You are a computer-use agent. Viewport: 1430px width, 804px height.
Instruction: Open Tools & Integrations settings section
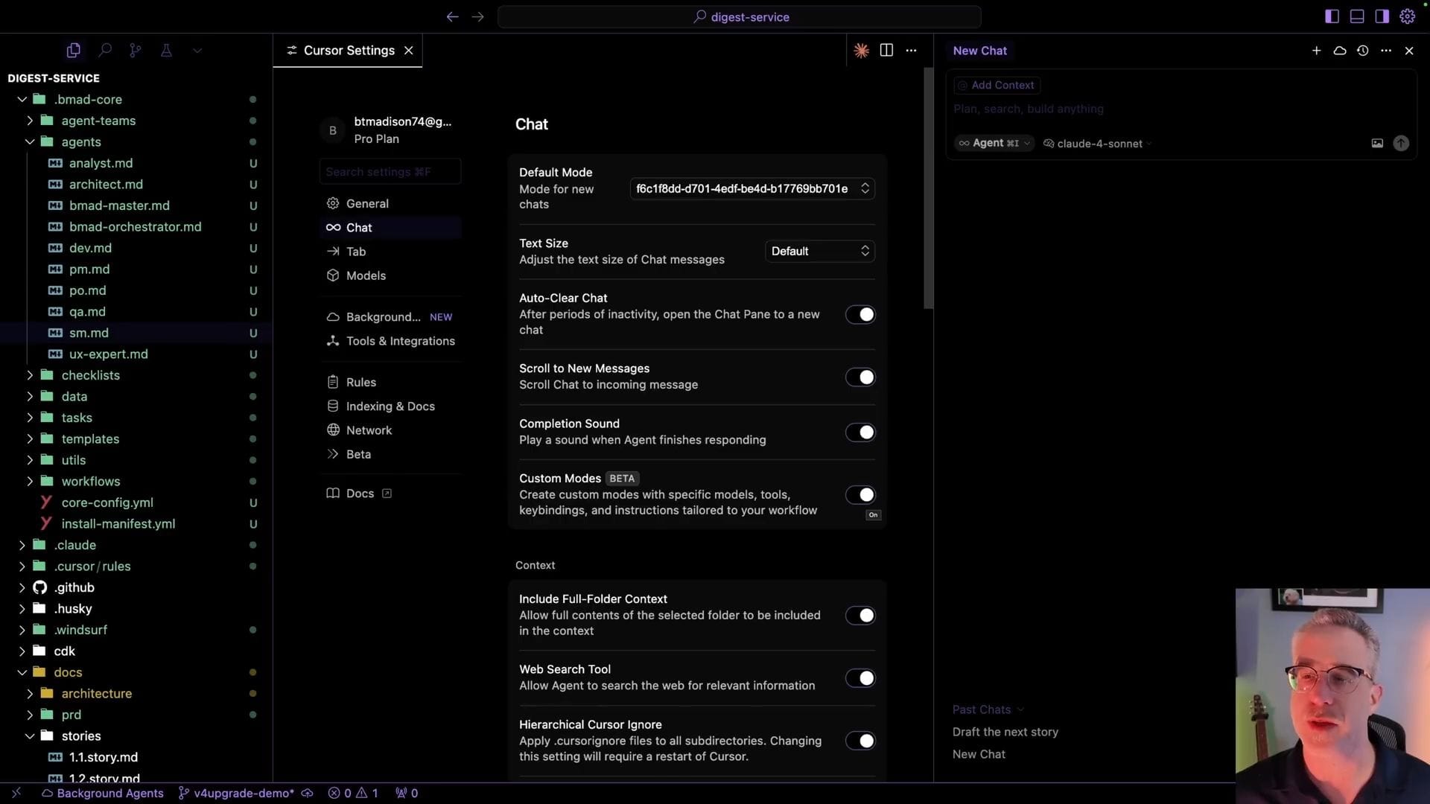click(400, 341)
